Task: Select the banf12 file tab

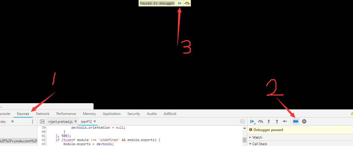Action: coord(86,121)
